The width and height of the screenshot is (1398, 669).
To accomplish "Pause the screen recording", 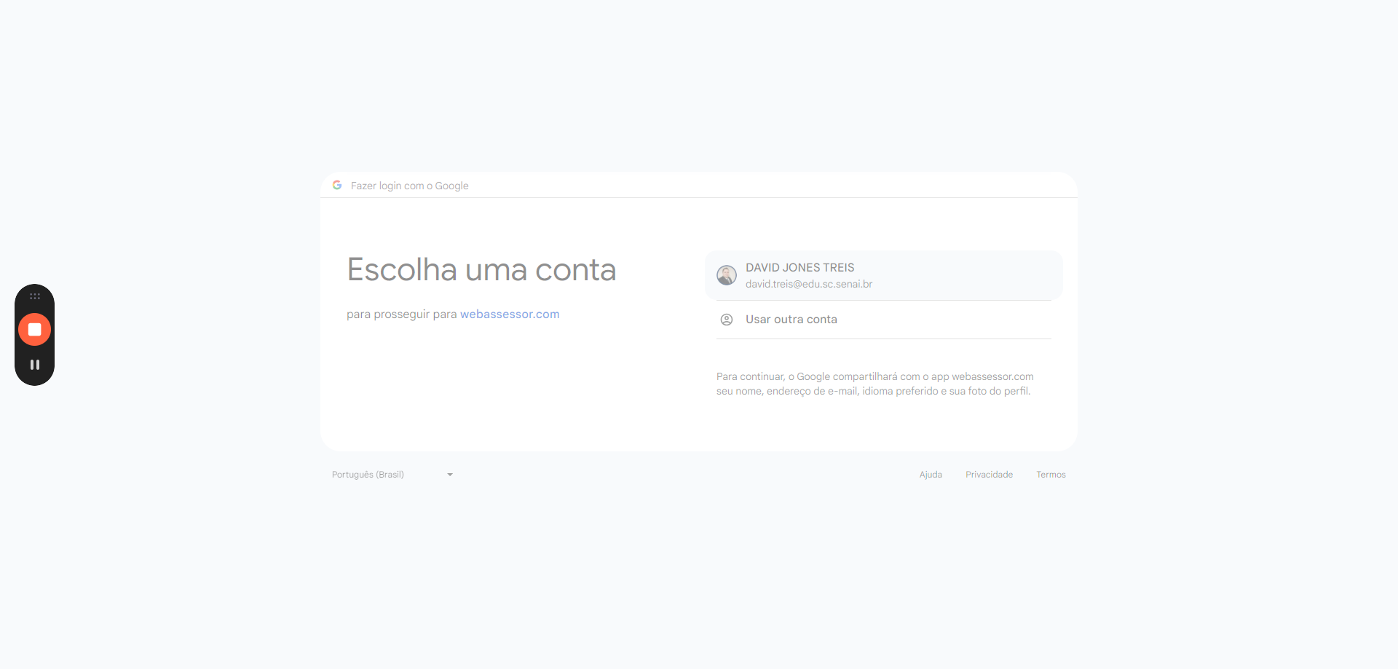I will tap(34, 365).
